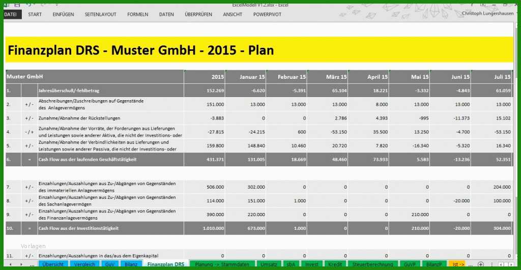Image resolution: width=521 pixels, height=270 pixels.
Task: Click the 2015 column header
Action: click(x=205, y=77)
